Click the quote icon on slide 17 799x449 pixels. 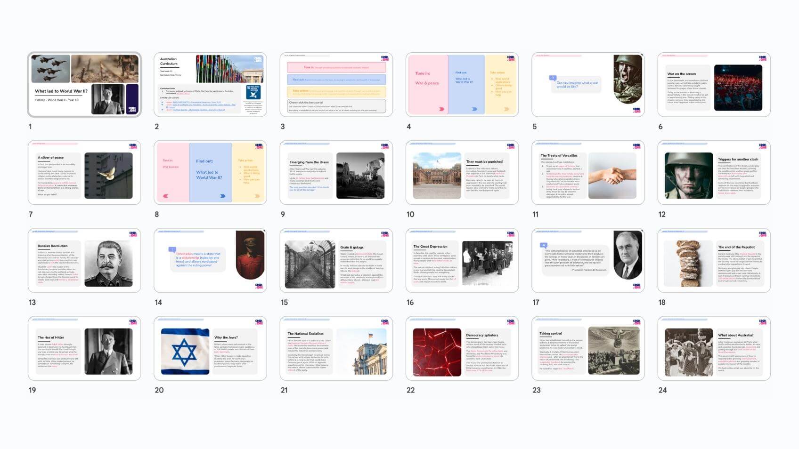click(544, 245)
